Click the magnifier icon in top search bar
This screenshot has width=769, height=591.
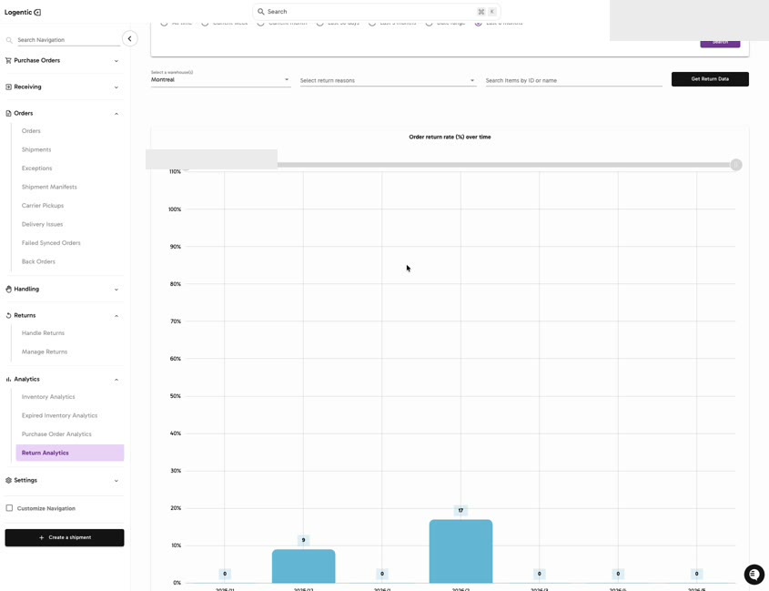tap(261, 11)
